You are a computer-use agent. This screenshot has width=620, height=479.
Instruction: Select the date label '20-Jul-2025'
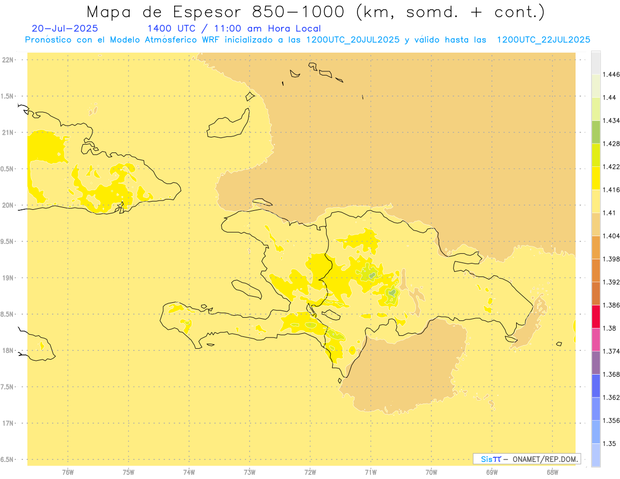point(65,28)
